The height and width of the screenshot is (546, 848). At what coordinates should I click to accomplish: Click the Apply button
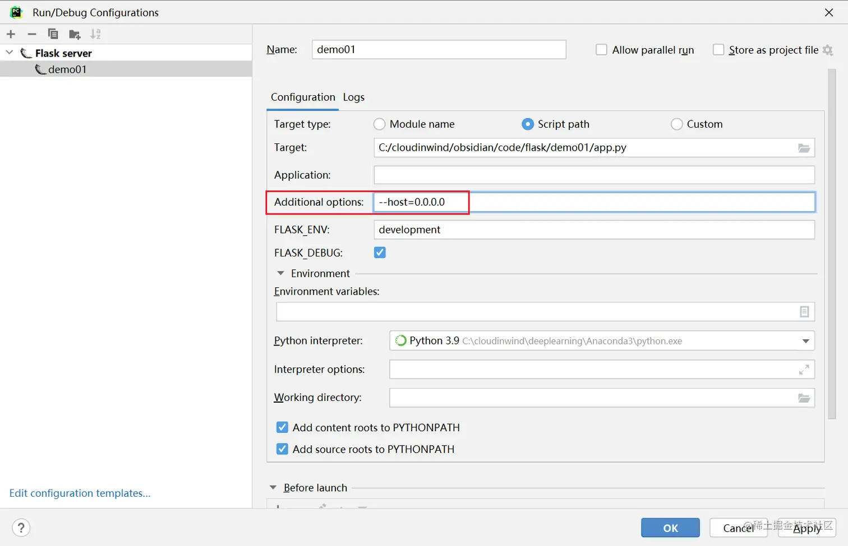[807, 528]
